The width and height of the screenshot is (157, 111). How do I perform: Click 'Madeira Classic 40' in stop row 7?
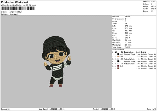pyautogui.click(x=148, y=69)
